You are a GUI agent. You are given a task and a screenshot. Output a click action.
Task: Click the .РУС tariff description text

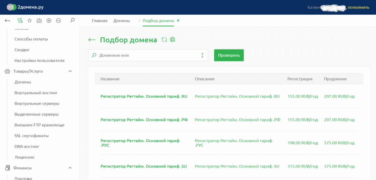(233, 143)
